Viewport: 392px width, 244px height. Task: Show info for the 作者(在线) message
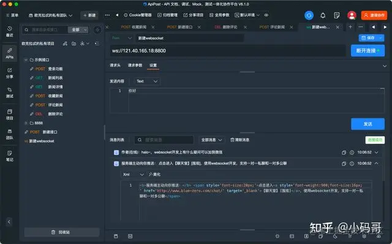(352, 152)
